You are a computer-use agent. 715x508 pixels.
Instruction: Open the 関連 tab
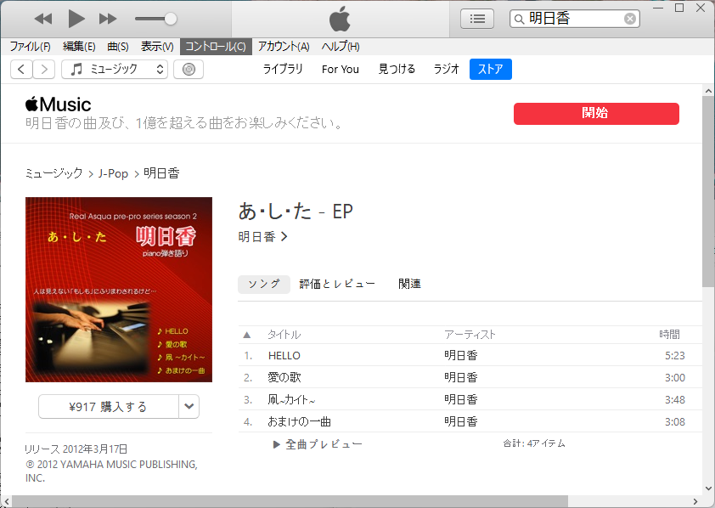pyautogui.click(x=409, y=284)
